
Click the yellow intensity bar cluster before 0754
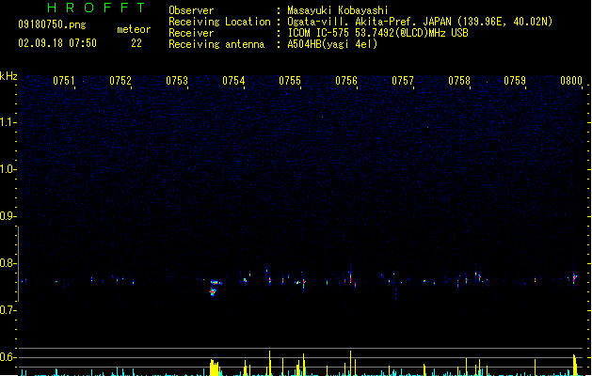click(214, 368)
